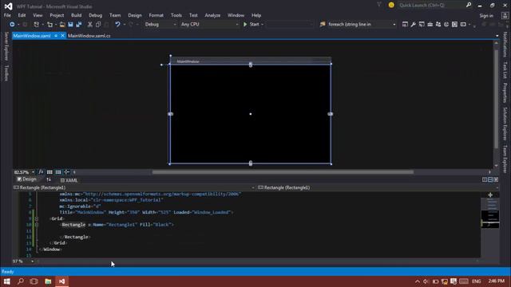The height and width of the screenshot is (287, 511).
Task: Open the Solution Explorer side tab
Action: click(x=505, y=124)
